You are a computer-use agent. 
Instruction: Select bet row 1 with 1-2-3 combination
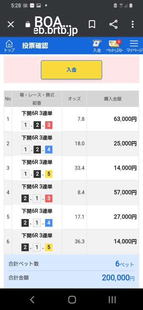pyautogui.click(x=71, y=119)
